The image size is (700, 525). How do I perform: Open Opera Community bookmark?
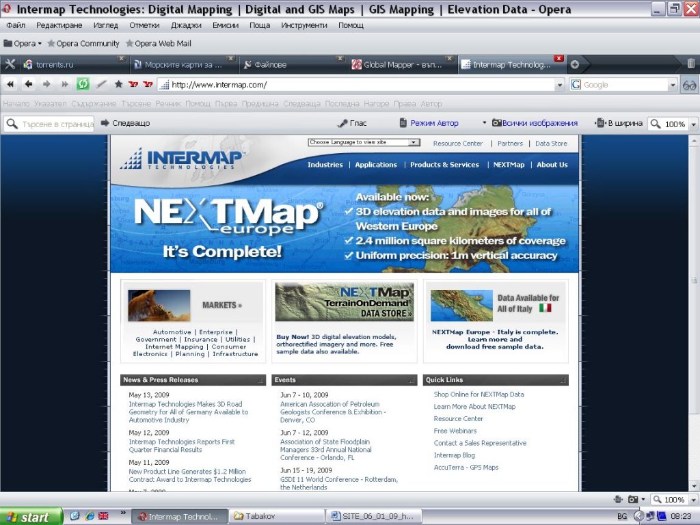click(83, 43)
